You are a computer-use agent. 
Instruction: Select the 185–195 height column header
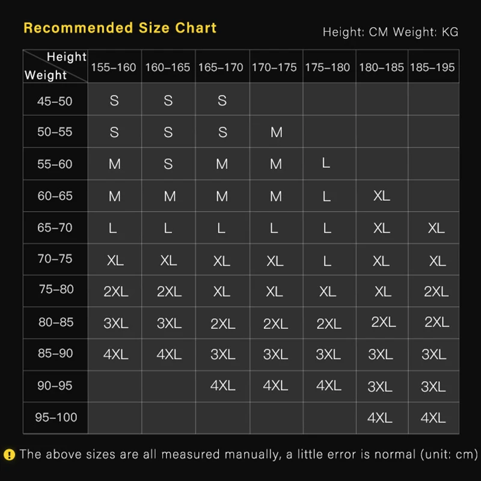(x=432, y=67)
